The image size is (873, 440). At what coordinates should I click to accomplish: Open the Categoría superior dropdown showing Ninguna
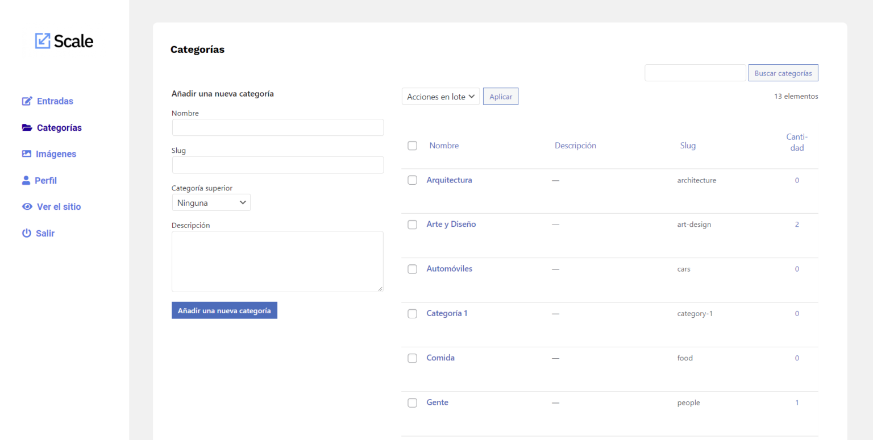pyautogui.click(x=211, y=202)
